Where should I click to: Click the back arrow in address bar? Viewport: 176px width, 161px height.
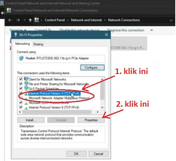pos(10,20)
